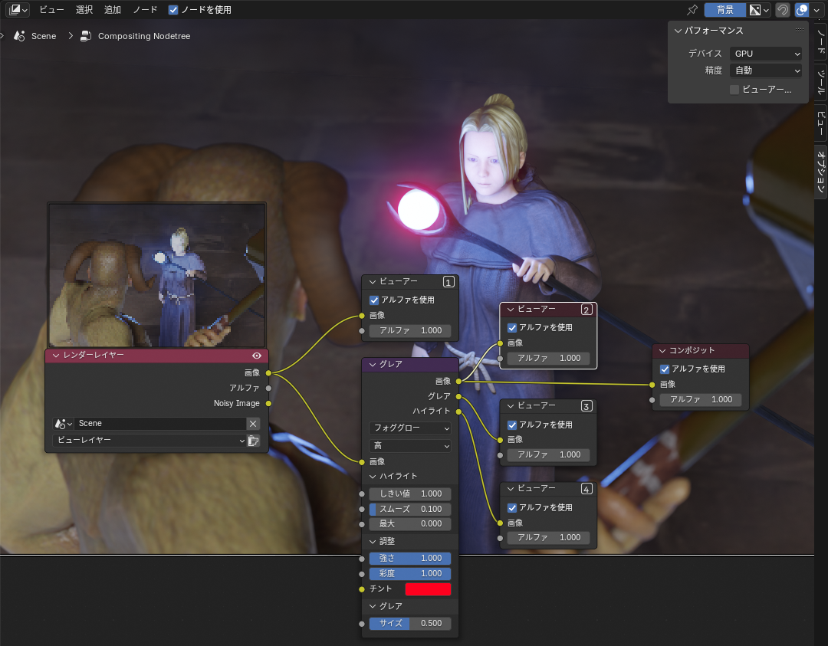
Task: Open the 精度 dropdown set to 自動
Action: click(766, 70)
